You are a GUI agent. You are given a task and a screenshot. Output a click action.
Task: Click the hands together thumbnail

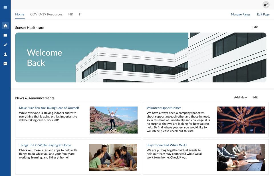241,120
